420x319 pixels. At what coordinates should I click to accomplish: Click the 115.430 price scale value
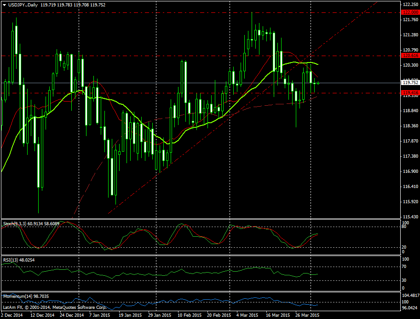point(409,216)
